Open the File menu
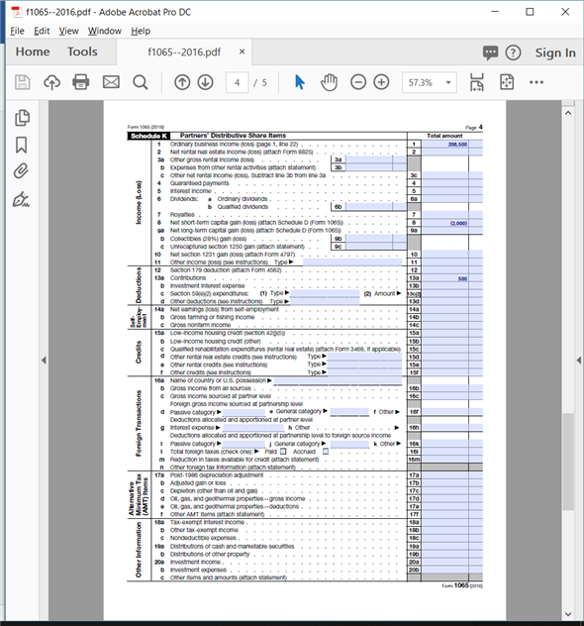Viewport: 584px width, 626px height. [x=17, y=31]
